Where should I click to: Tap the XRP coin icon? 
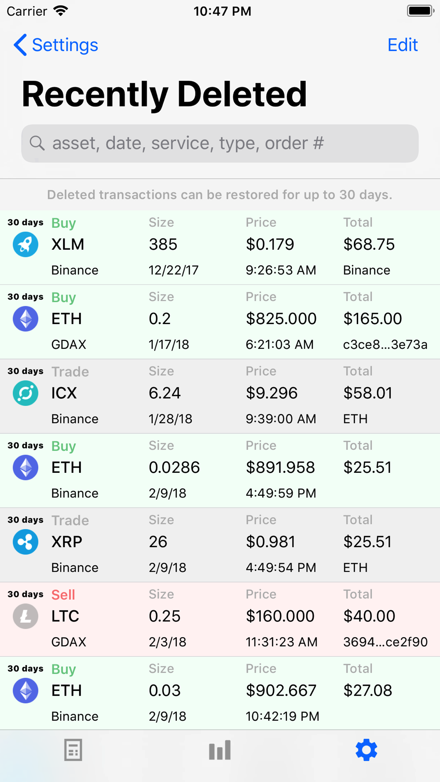click(x=26, y=542)
